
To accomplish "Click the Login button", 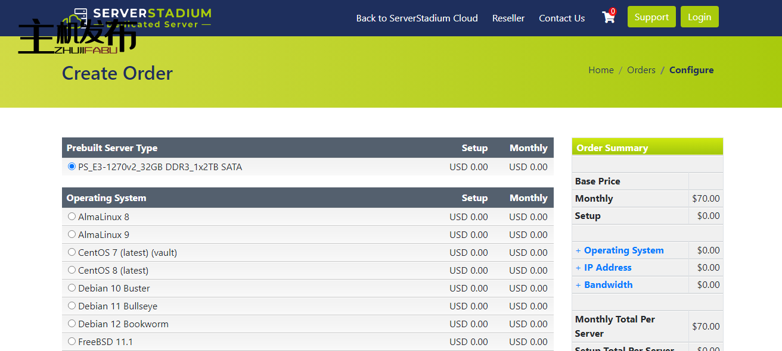I will click(699, 17).
